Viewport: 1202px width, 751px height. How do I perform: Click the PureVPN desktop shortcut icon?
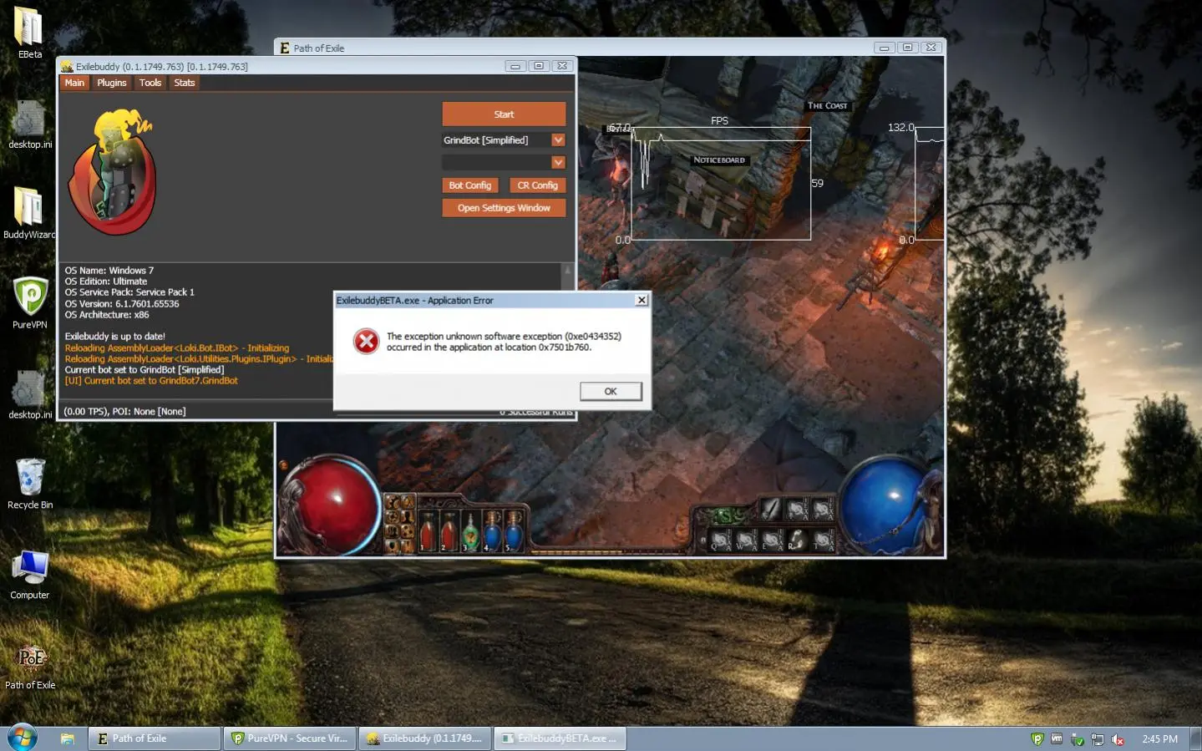[30, 297]
